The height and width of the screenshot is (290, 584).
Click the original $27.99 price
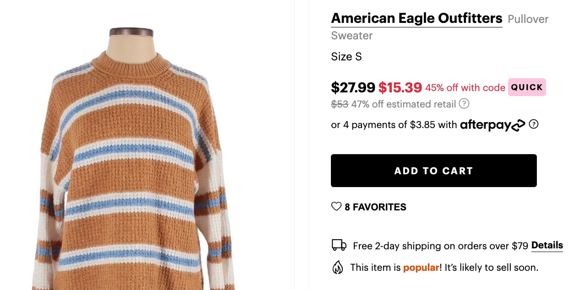click(353, 87)
